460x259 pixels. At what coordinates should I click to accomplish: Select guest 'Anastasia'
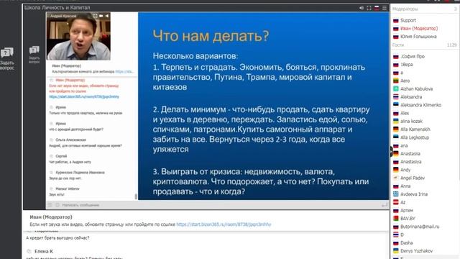410,153
